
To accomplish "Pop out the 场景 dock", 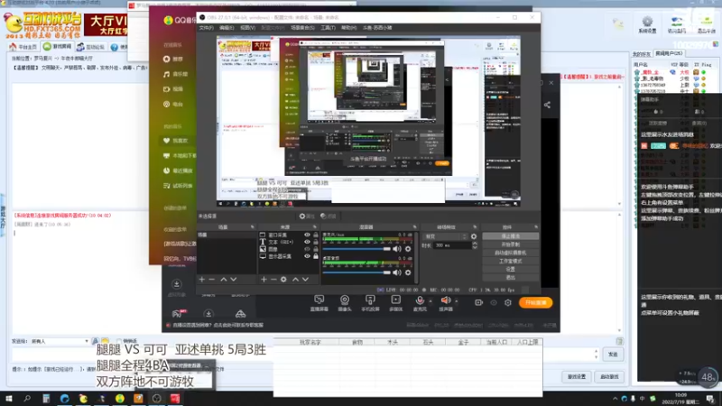I will pyautogui.click(x=253, y=227).
